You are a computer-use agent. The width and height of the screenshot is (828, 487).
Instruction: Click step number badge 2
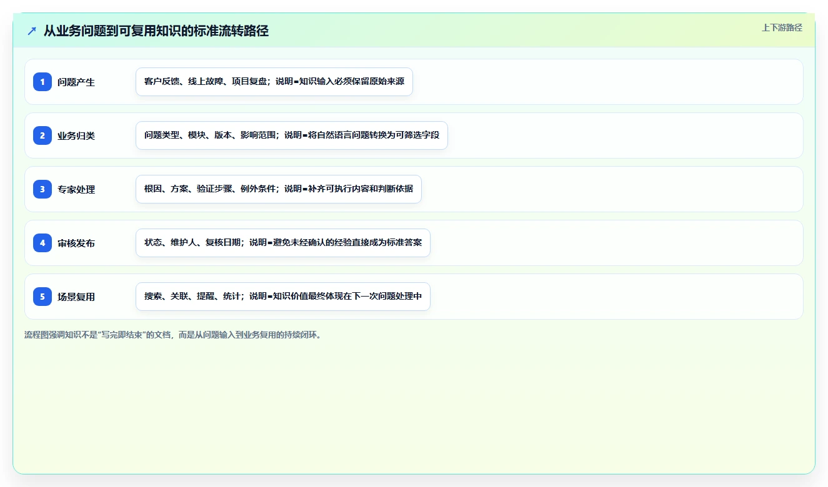pos(42,135)
